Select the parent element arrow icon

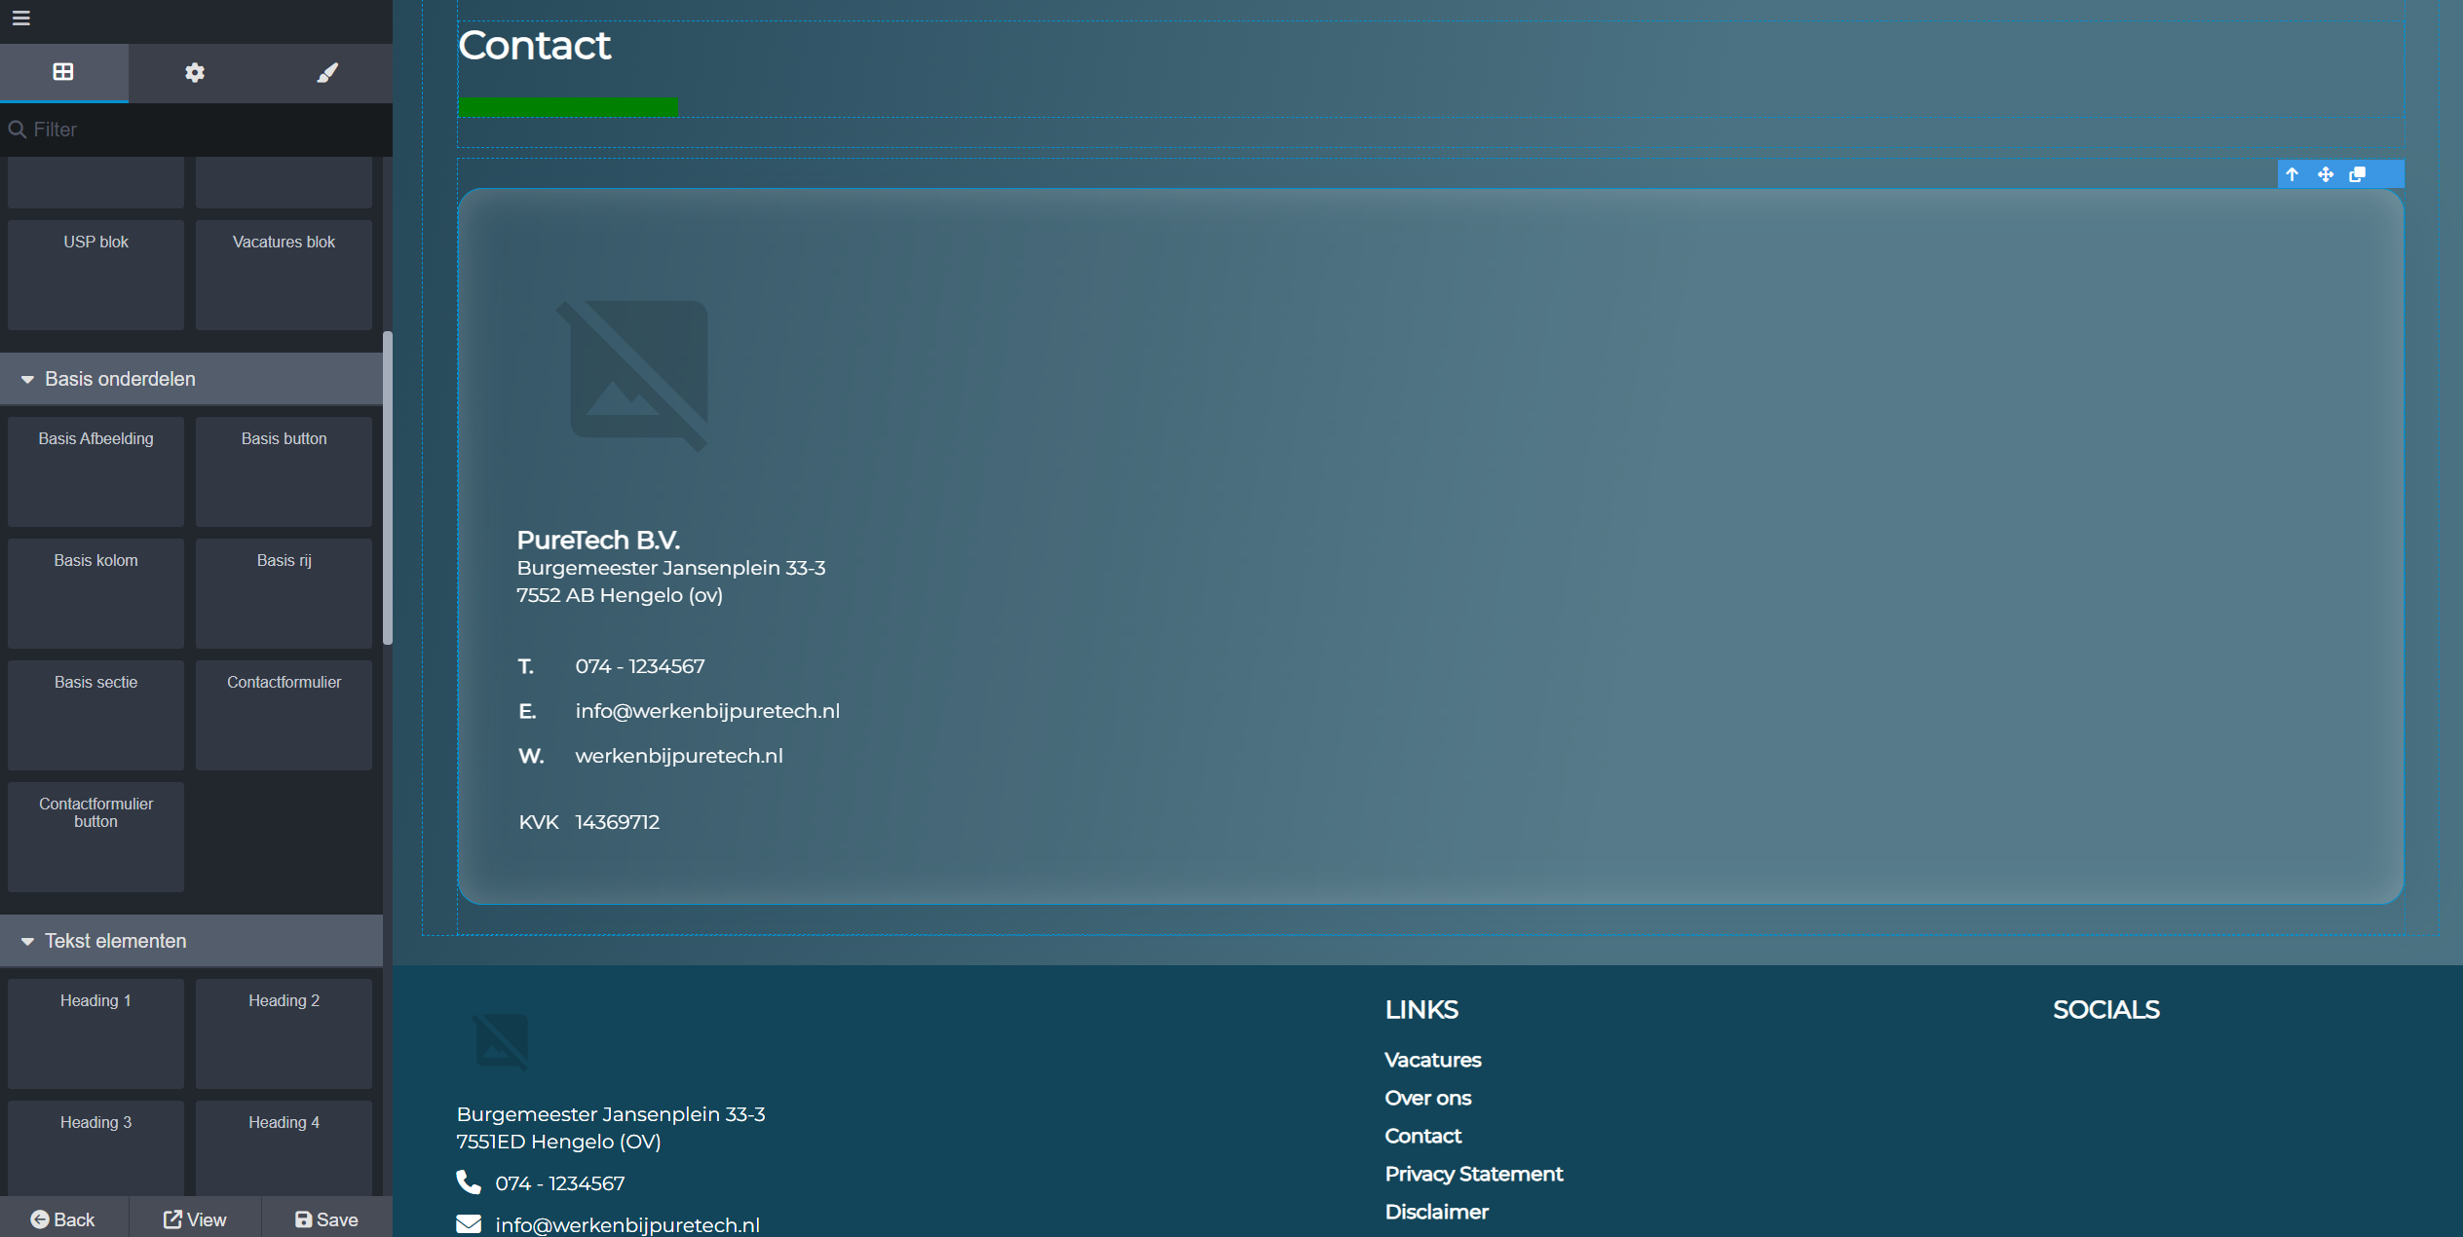coord(2292,174)
